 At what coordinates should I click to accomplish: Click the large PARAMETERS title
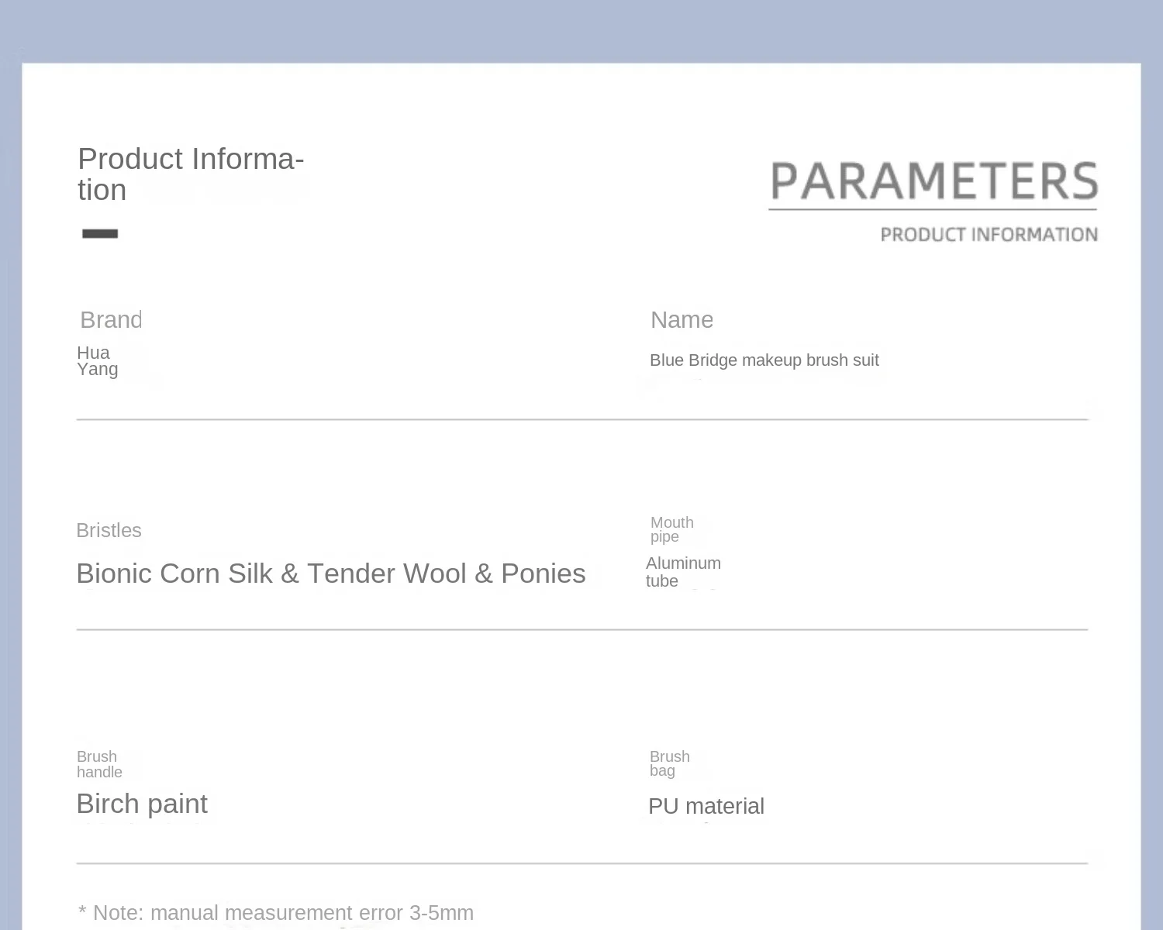[934, 181]
